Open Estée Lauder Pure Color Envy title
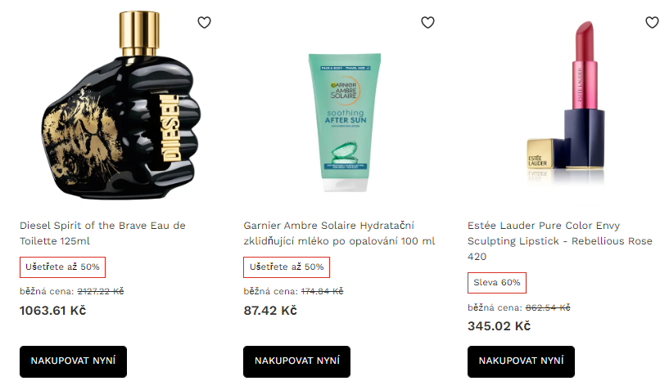Viewport: 669px width, 381px height. pyautogui.click(x=560, y=241)
